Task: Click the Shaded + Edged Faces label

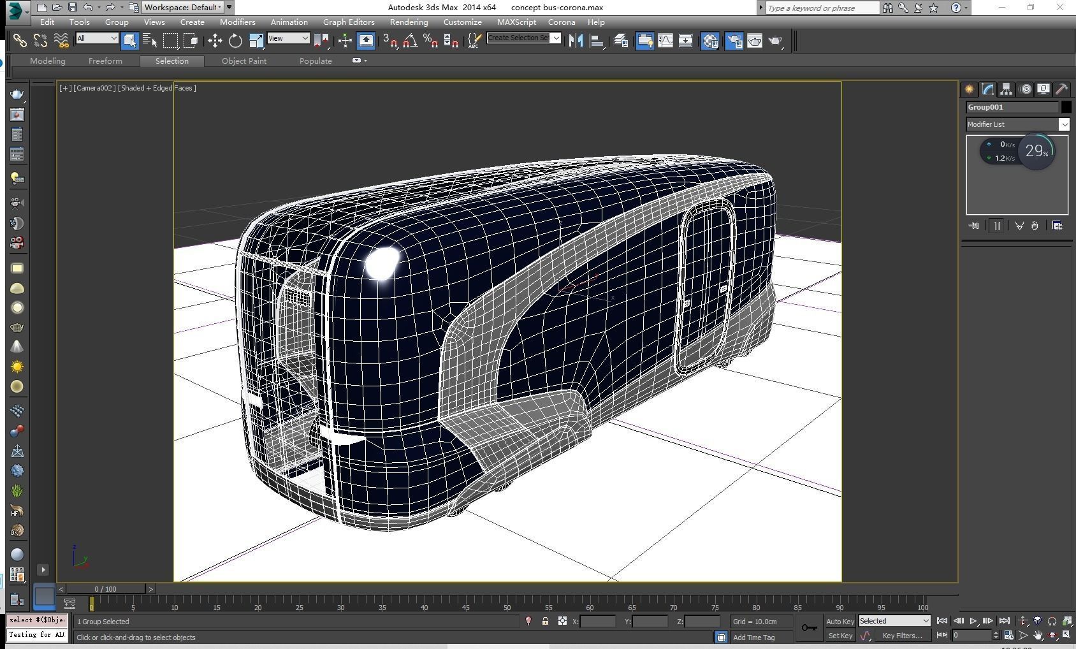Action: coord(157,88)
